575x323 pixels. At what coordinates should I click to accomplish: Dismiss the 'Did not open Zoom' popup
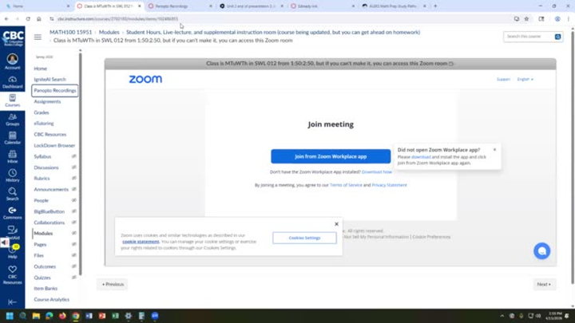click(494, 149)
